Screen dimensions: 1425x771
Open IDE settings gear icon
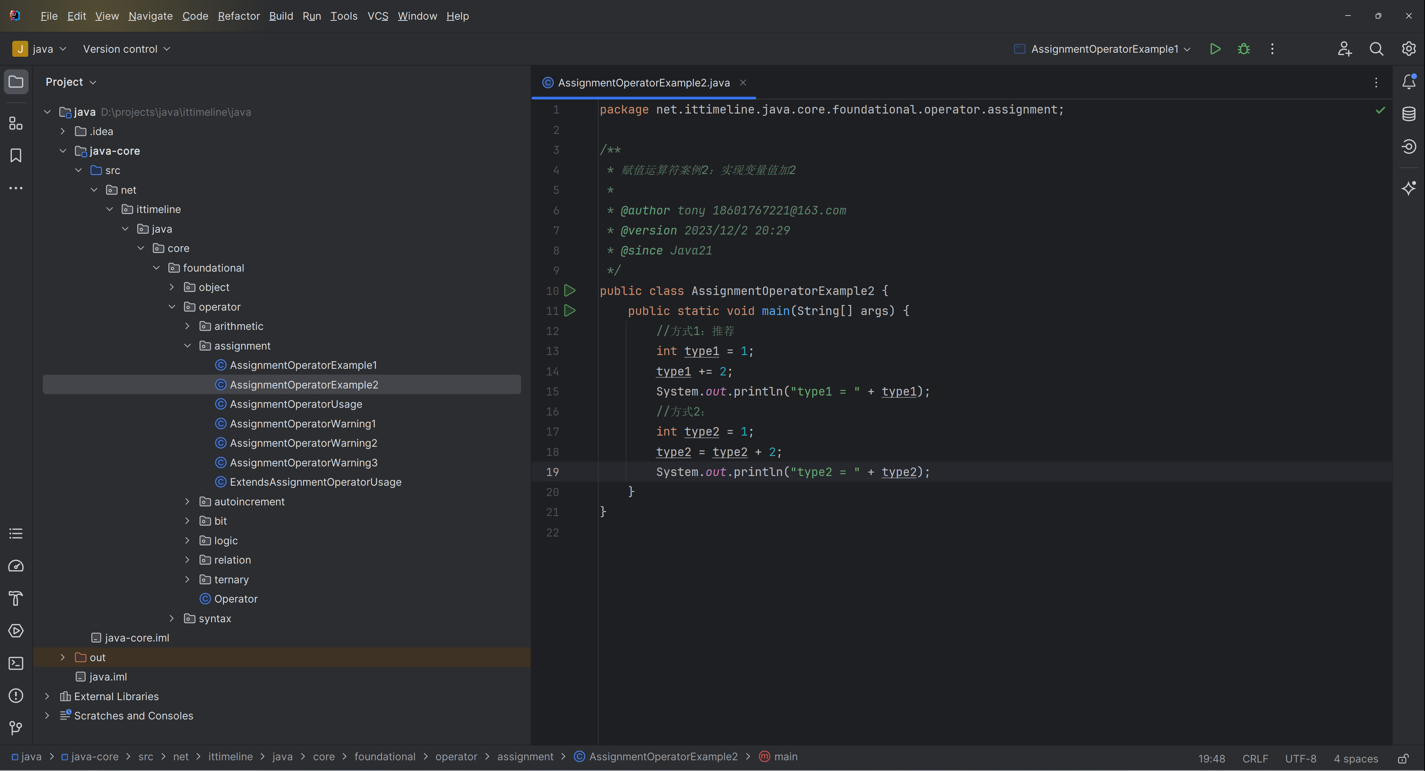1408,49
